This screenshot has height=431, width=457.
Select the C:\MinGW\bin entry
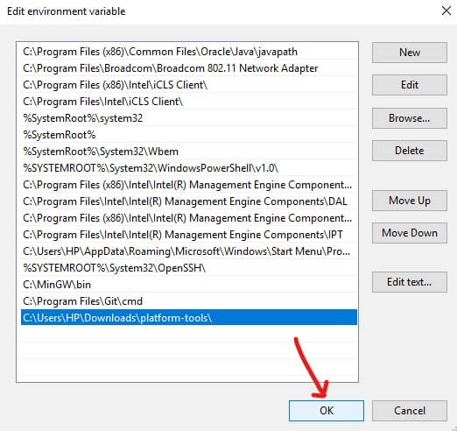tap(189, 285)
